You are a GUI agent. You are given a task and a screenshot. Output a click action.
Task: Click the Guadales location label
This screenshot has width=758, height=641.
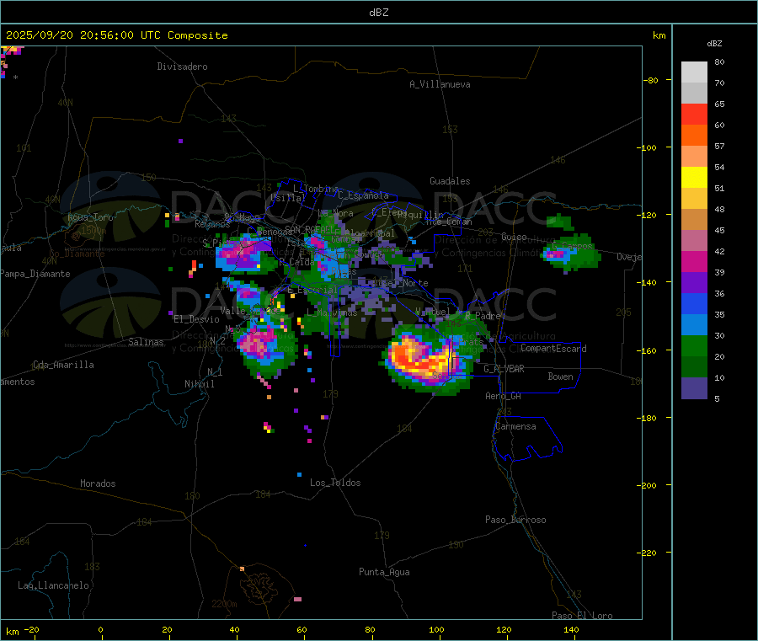(450, 181)
